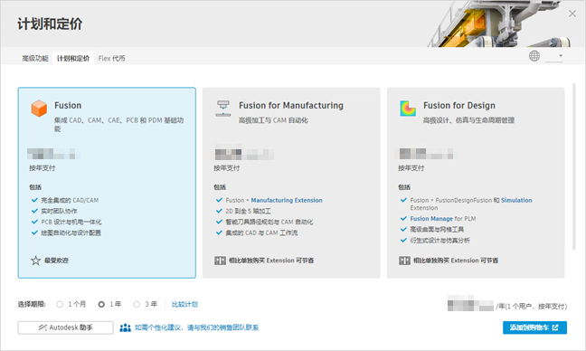The width and height of the screenshot is (586, 351).
Task: Click the star 最受欢迎 icon
Action: [x=35, y=261]
